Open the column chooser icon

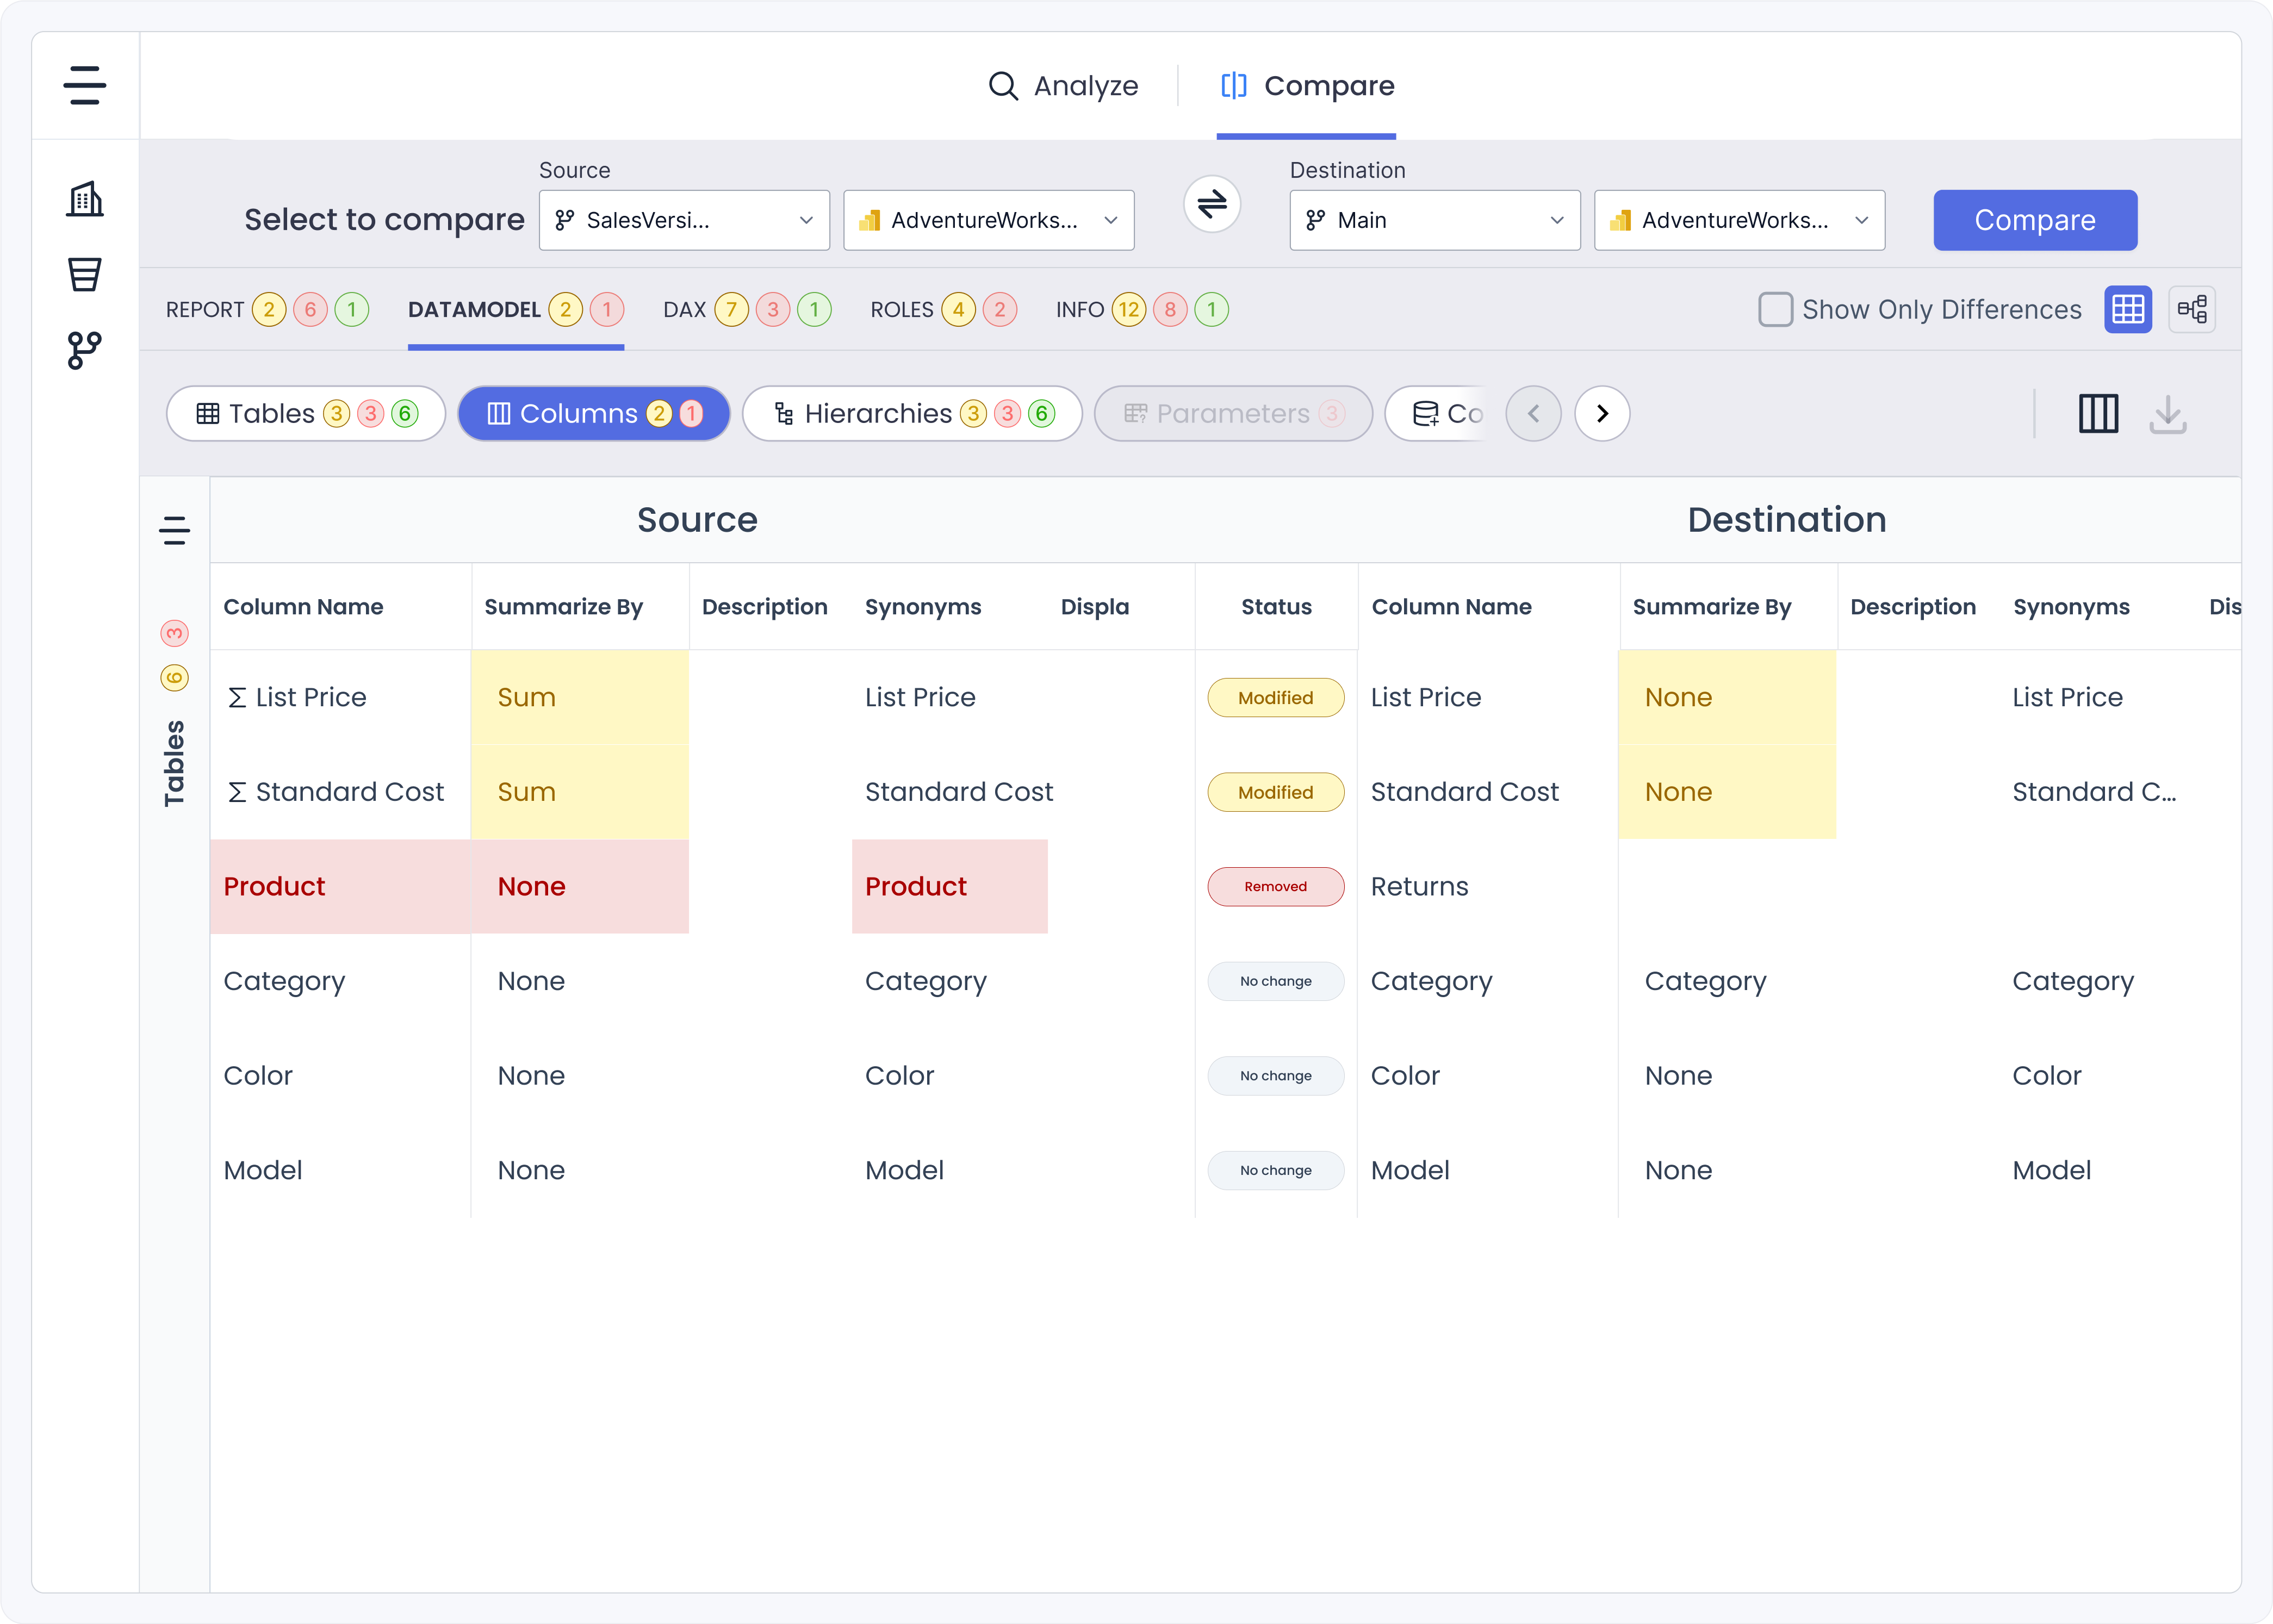pyautogui.click(x=2098, y=414)
